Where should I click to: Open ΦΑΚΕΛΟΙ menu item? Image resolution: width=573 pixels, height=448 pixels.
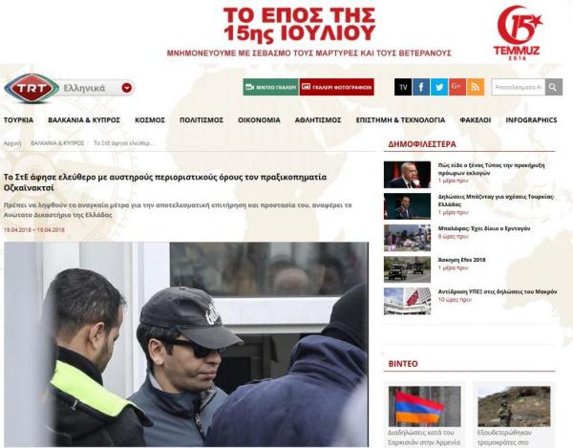[x=475, y=119]
